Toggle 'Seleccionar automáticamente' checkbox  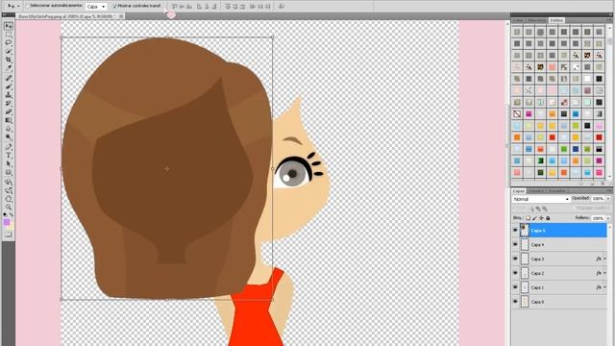28,7
